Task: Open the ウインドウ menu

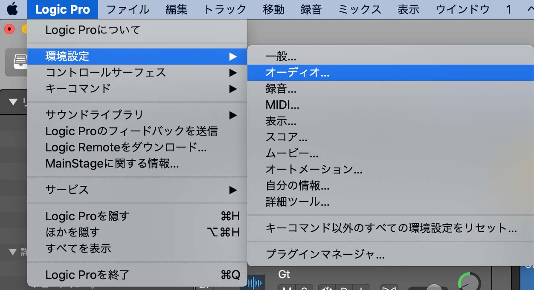Action: [x=462, y=9]
